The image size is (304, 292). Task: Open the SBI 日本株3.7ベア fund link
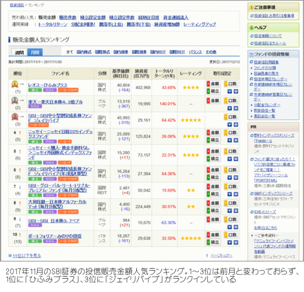[x=54, y=221]
